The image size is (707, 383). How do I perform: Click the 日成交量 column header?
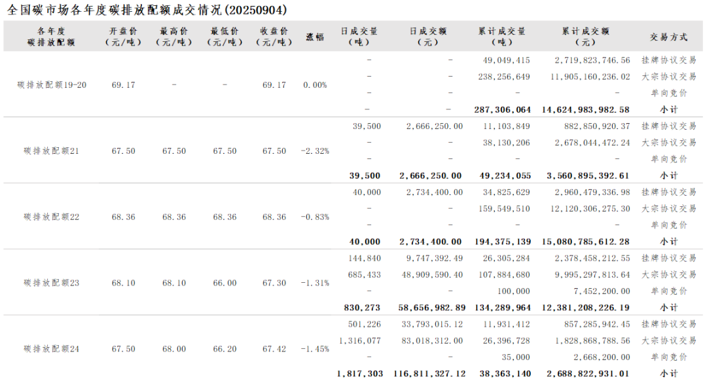[359, 37]
